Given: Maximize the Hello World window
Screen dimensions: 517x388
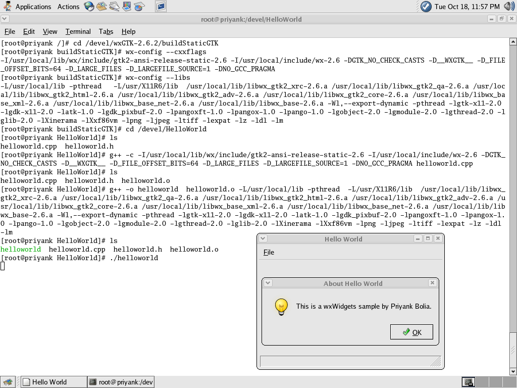Looking at the screenshot, I should (x=428, y=238).
